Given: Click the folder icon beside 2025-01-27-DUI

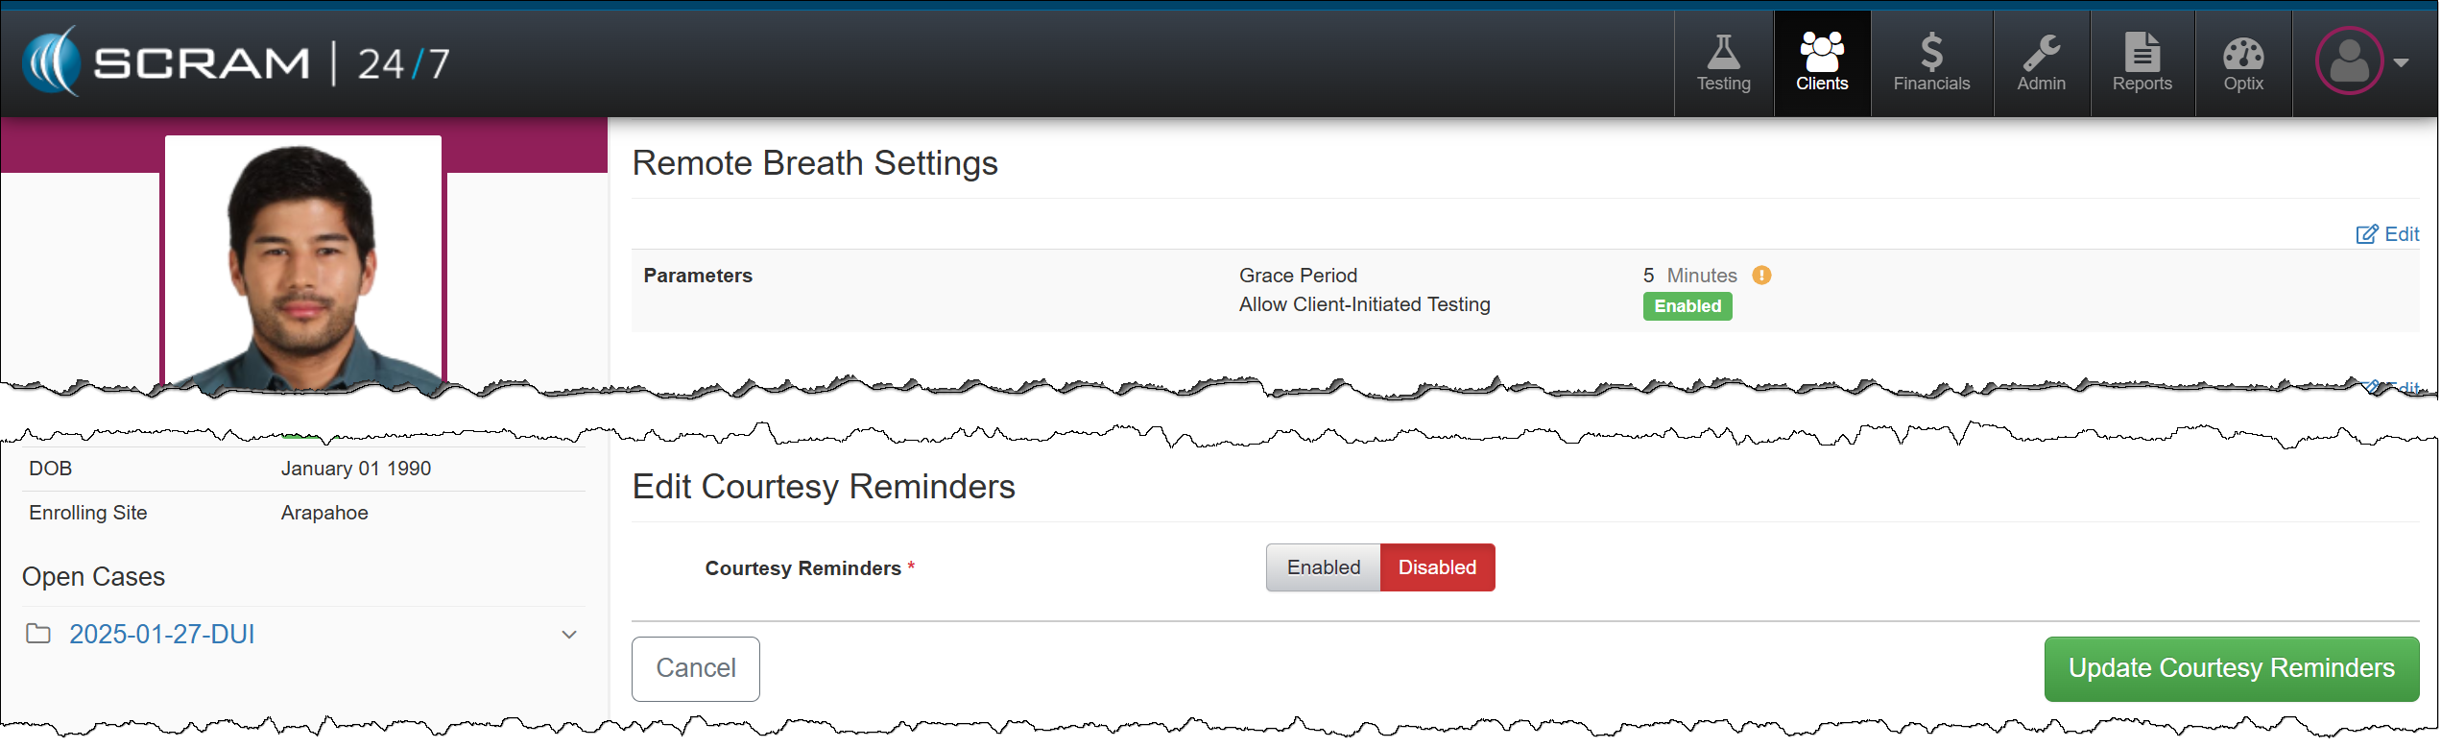Looking at the screenshot, I should pyautogui.click(x=38, y=634).
